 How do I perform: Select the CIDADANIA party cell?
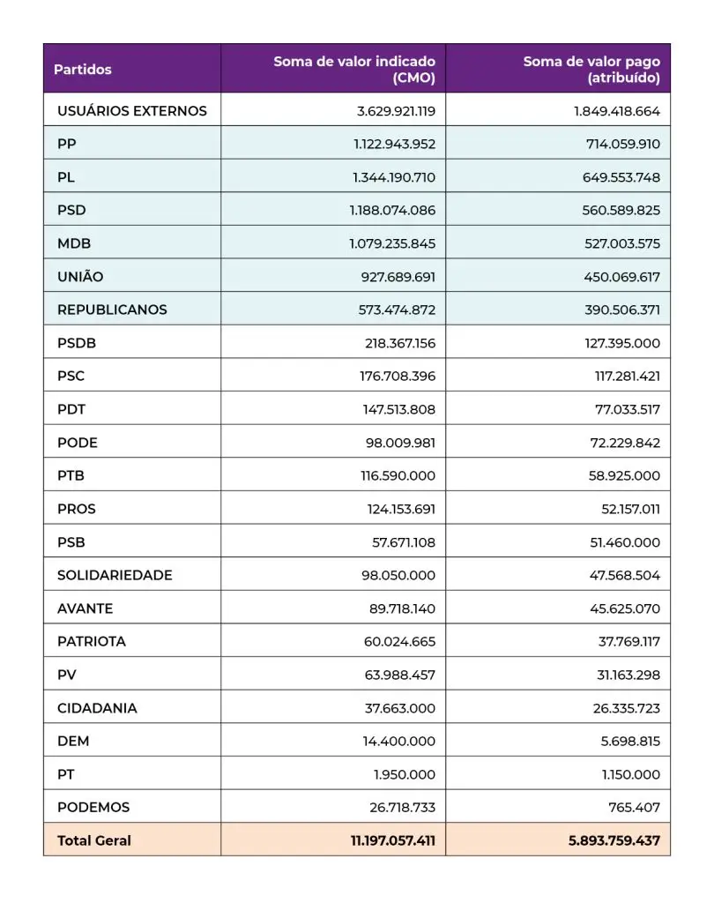(97, 708)
